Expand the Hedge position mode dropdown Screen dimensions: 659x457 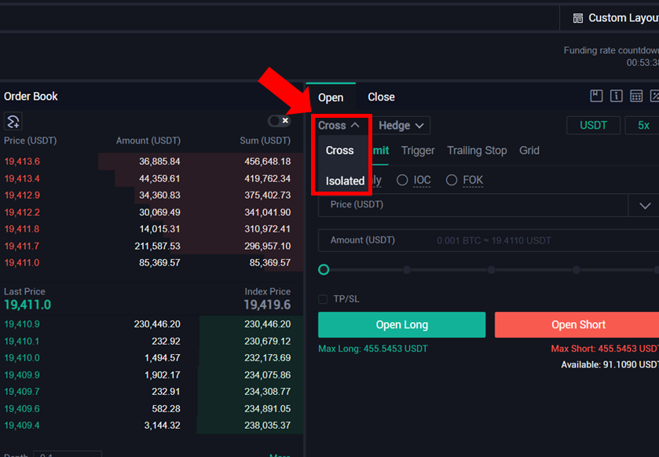coord(401,126)
